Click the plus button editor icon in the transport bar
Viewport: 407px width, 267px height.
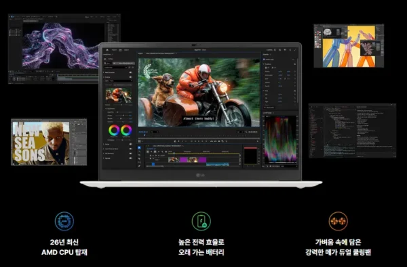tap(258, 141)
